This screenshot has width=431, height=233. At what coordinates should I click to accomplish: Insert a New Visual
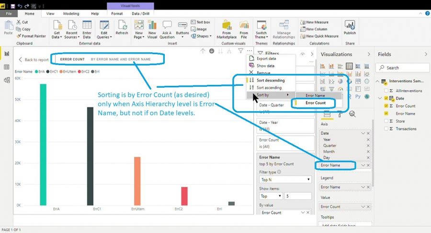(x=152, y=29)
